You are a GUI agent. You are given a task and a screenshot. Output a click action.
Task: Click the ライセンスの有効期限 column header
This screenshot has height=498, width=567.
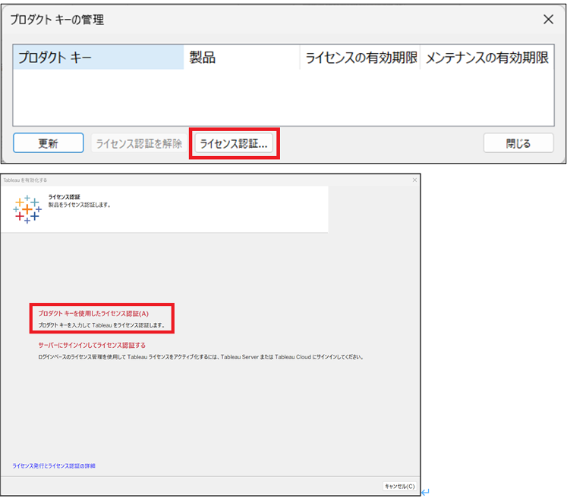tap(360, 58)
